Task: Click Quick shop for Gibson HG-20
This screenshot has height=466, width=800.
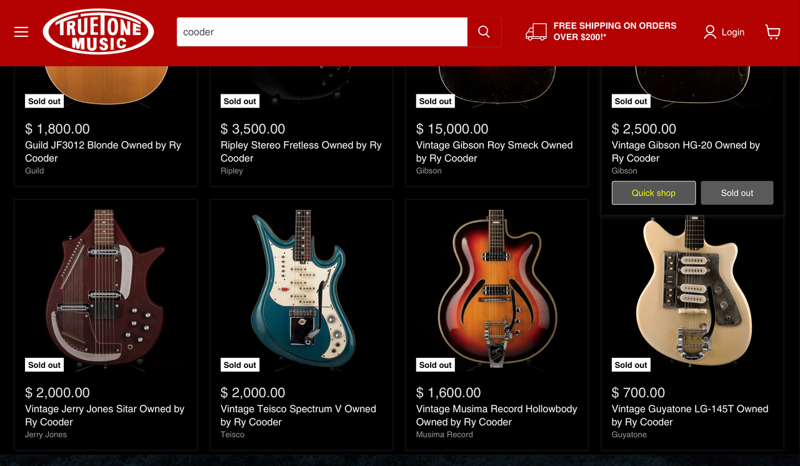Action: coord(653,193)
